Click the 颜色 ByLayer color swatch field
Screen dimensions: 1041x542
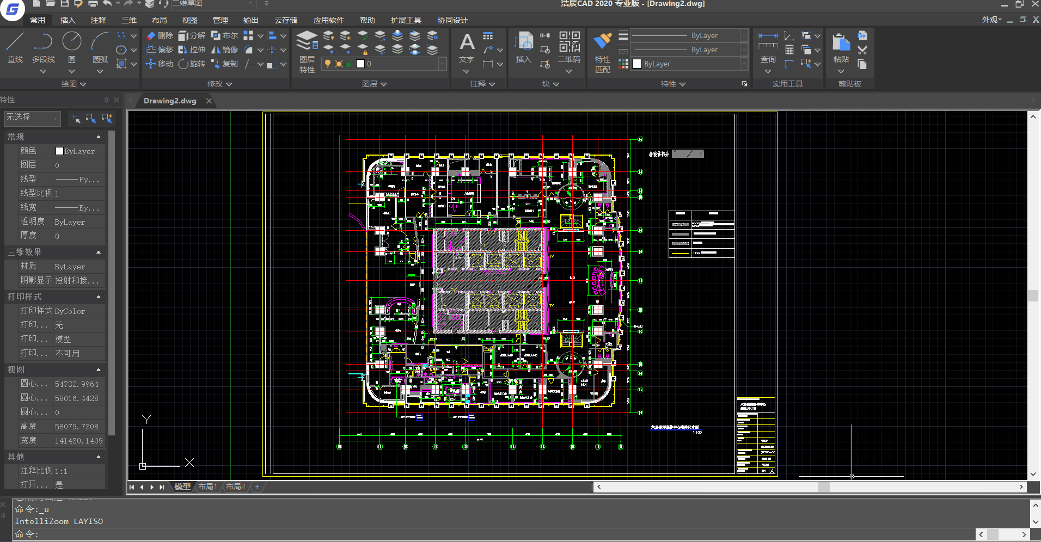pos(79,151)
